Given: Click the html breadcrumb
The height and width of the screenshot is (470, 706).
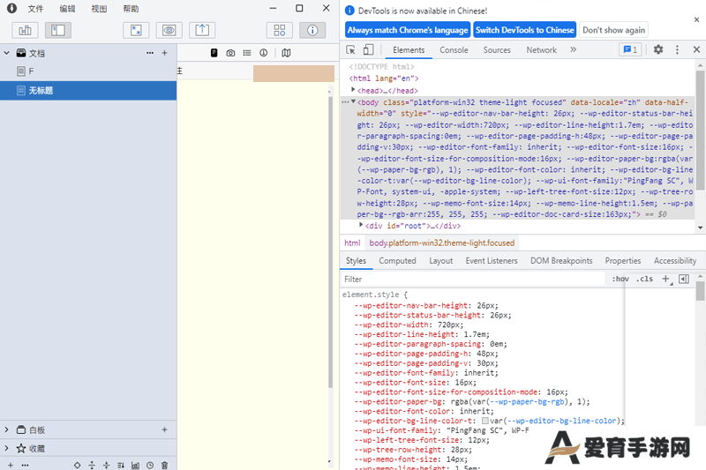Looking at the screenshot, I should 352,242.
